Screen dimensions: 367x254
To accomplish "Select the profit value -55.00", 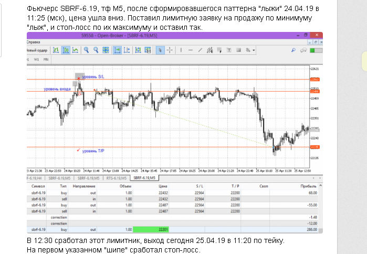I will coord(312,205).
